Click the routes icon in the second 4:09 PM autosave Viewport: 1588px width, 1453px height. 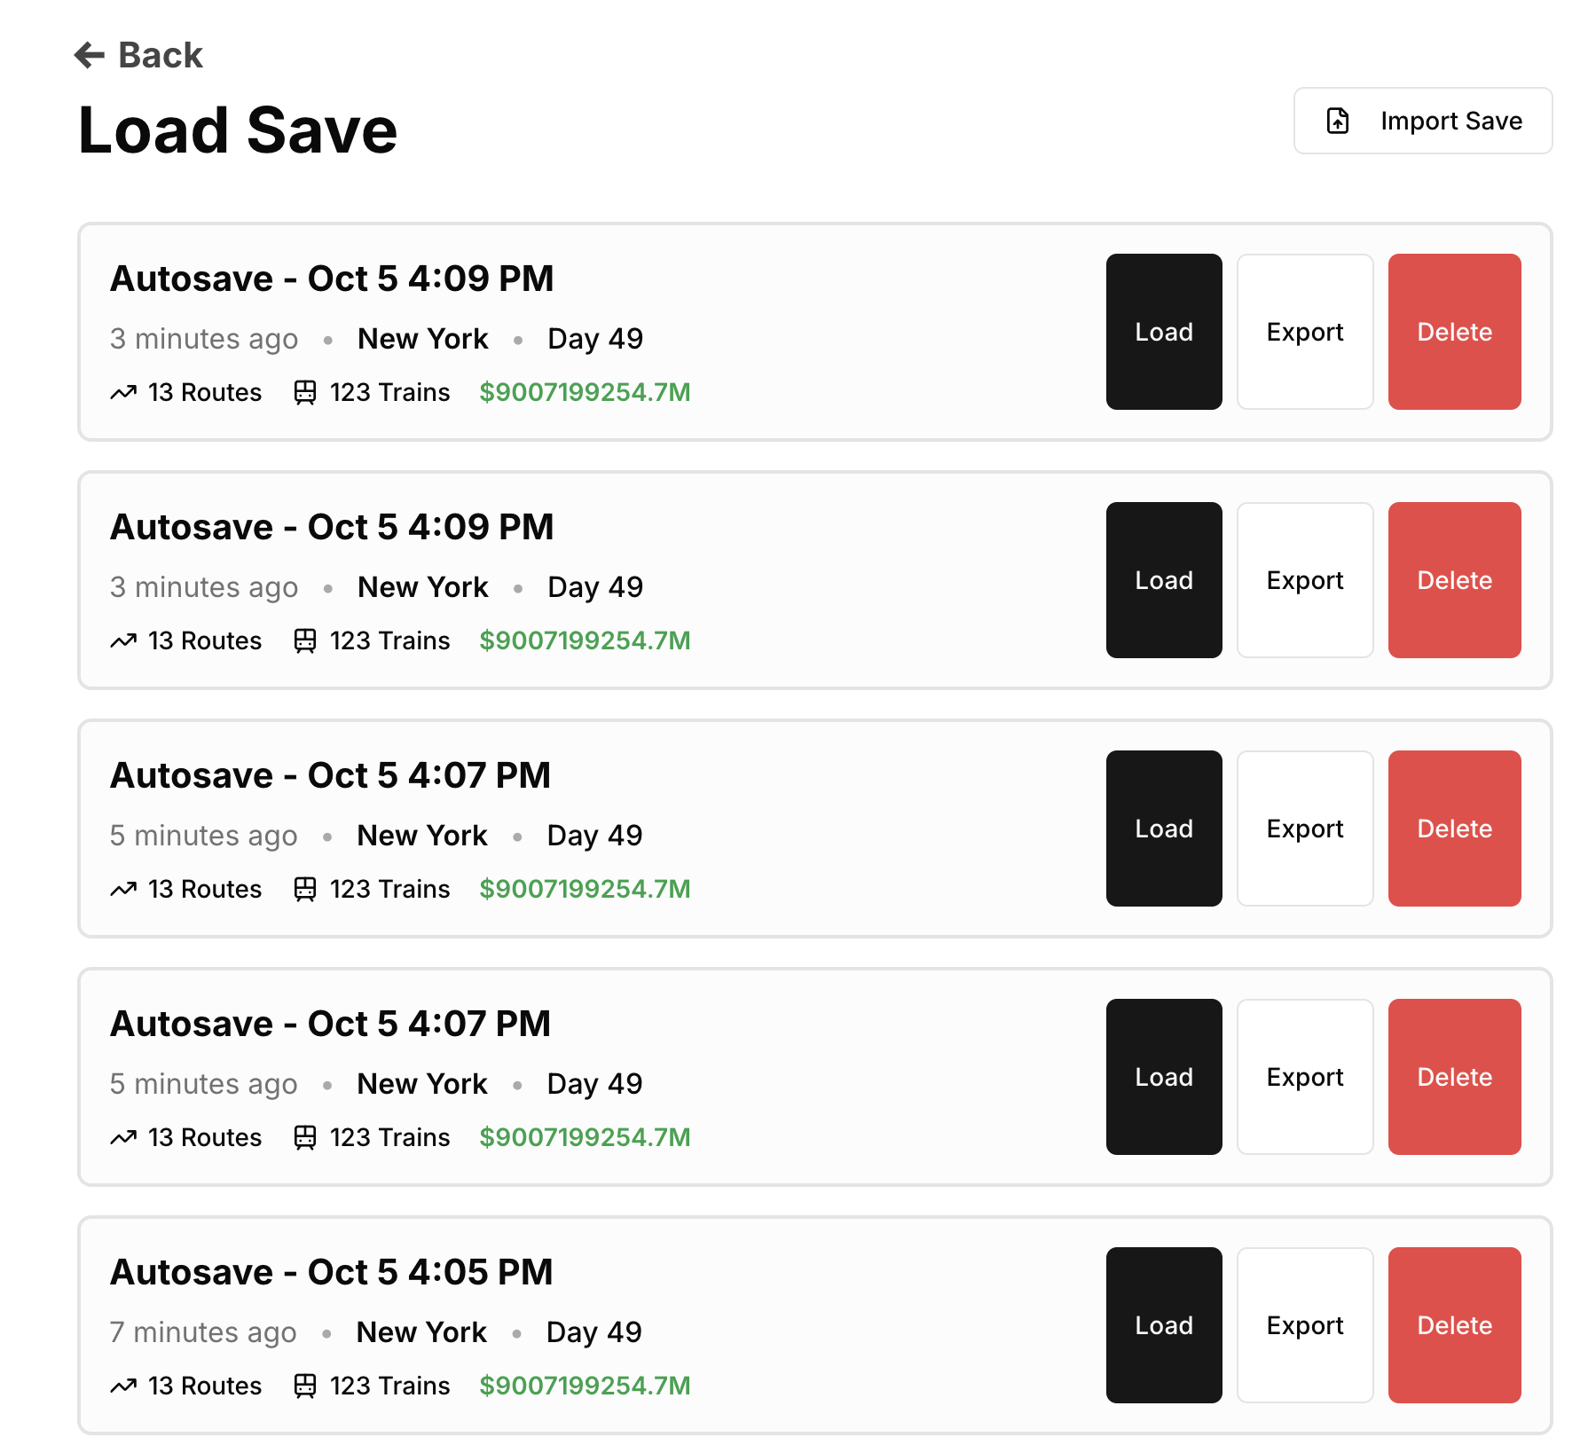[x=124, y=640]
